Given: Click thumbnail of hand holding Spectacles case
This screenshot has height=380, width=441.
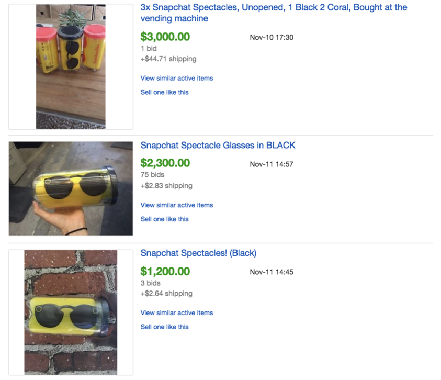Looking at the screenshot, I should pyautogui.click(x=71, y=188).
